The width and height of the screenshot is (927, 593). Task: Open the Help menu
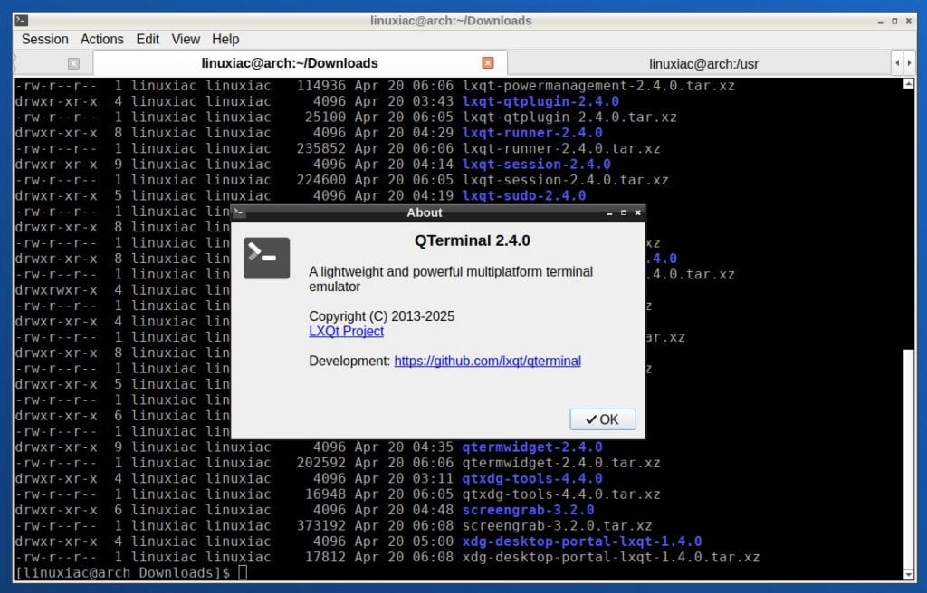[x=225, y=39]
